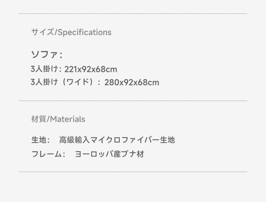This screenshot has height=202, width=266.
Task: Select the 3人掛け（ワイド）dimension line
Action: pyautogui.click(x=95, y=82)
